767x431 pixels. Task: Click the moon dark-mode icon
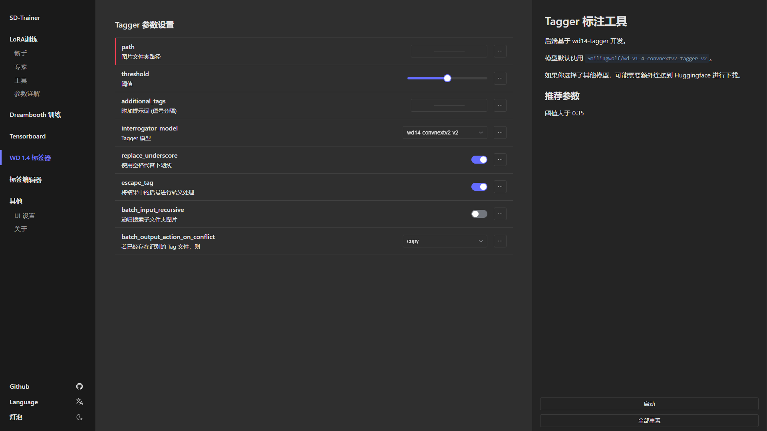[79, 417]
